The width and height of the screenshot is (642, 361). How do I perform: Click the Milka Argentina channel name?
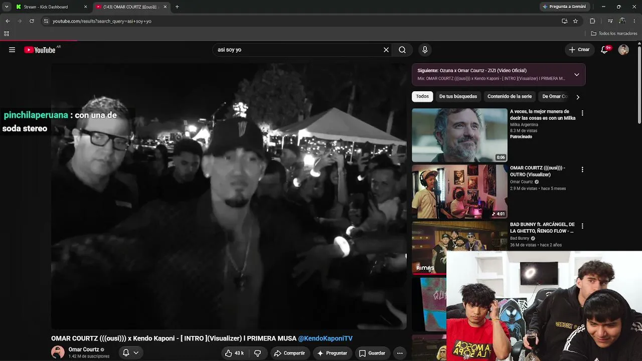click(524, 125)
